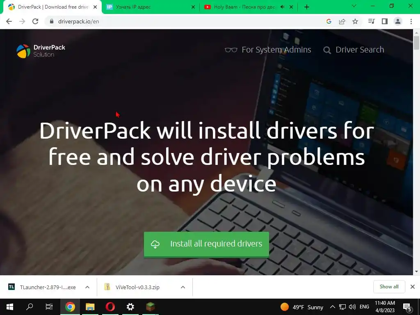Click Install all required drivers button

tap(206, 244)
